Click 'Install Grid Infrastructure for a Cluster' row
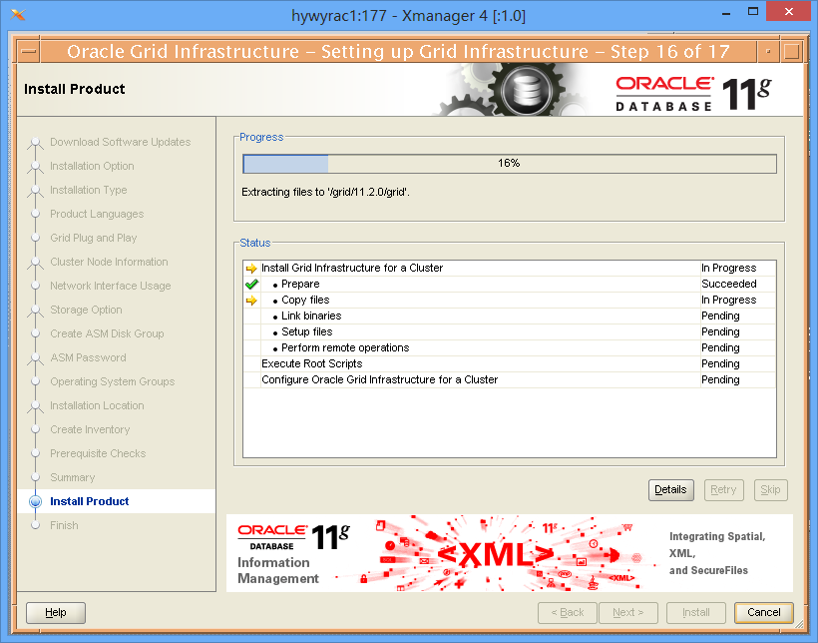 point(510,268)
